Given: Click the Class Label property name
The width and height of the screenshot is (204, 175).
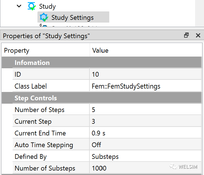Looking at the screenshot, I should tap(30, 86).
